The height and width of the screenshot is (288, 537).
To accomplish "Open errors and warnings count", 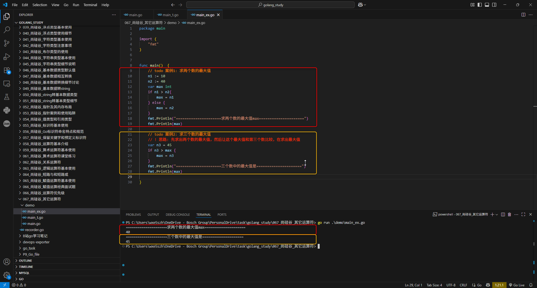I will [19, 285].
